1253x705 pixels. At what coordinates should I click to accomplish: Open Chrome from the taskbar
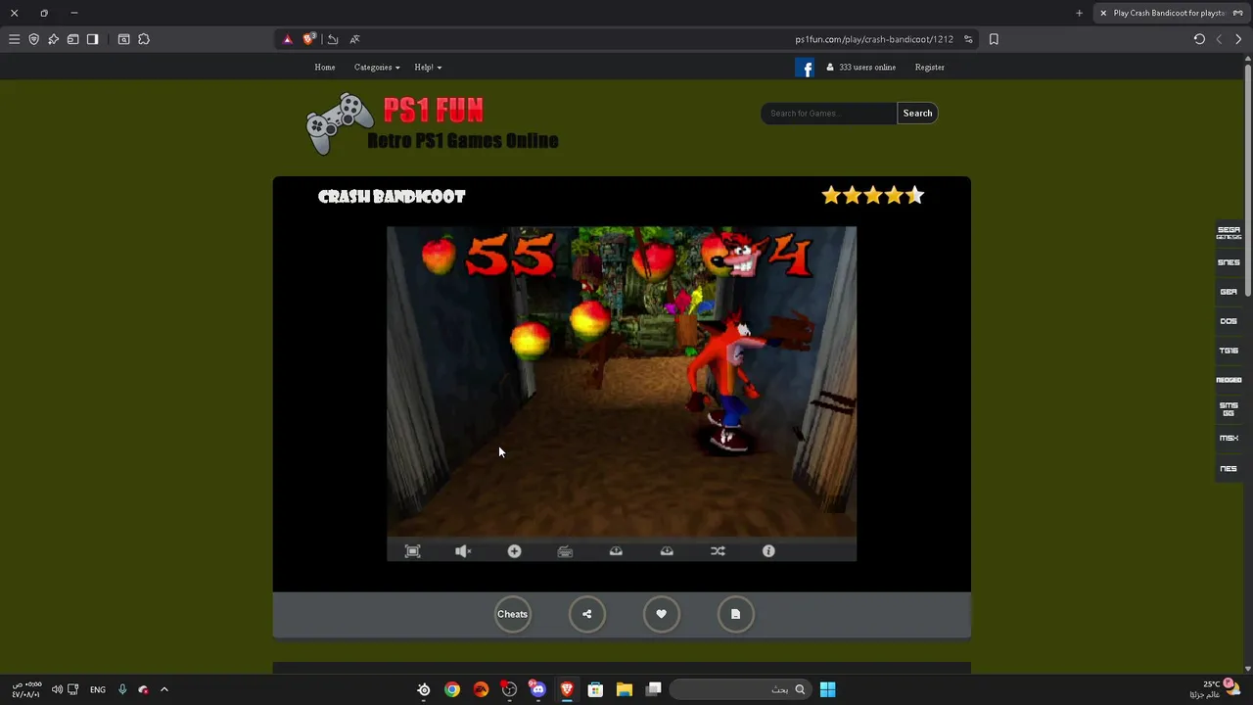tap(452, 689)
